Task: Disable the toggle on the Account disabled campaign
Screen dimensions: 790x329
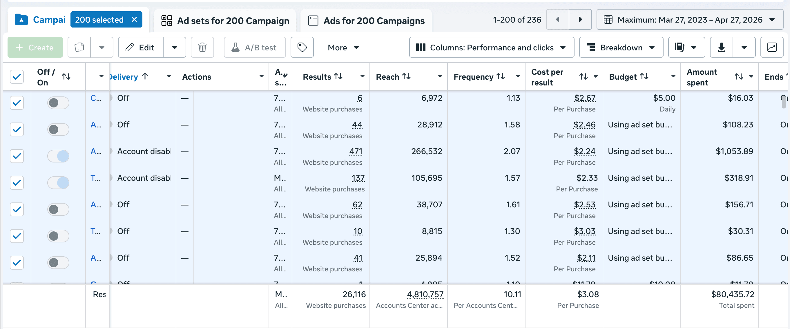Action: click(58, 156)
